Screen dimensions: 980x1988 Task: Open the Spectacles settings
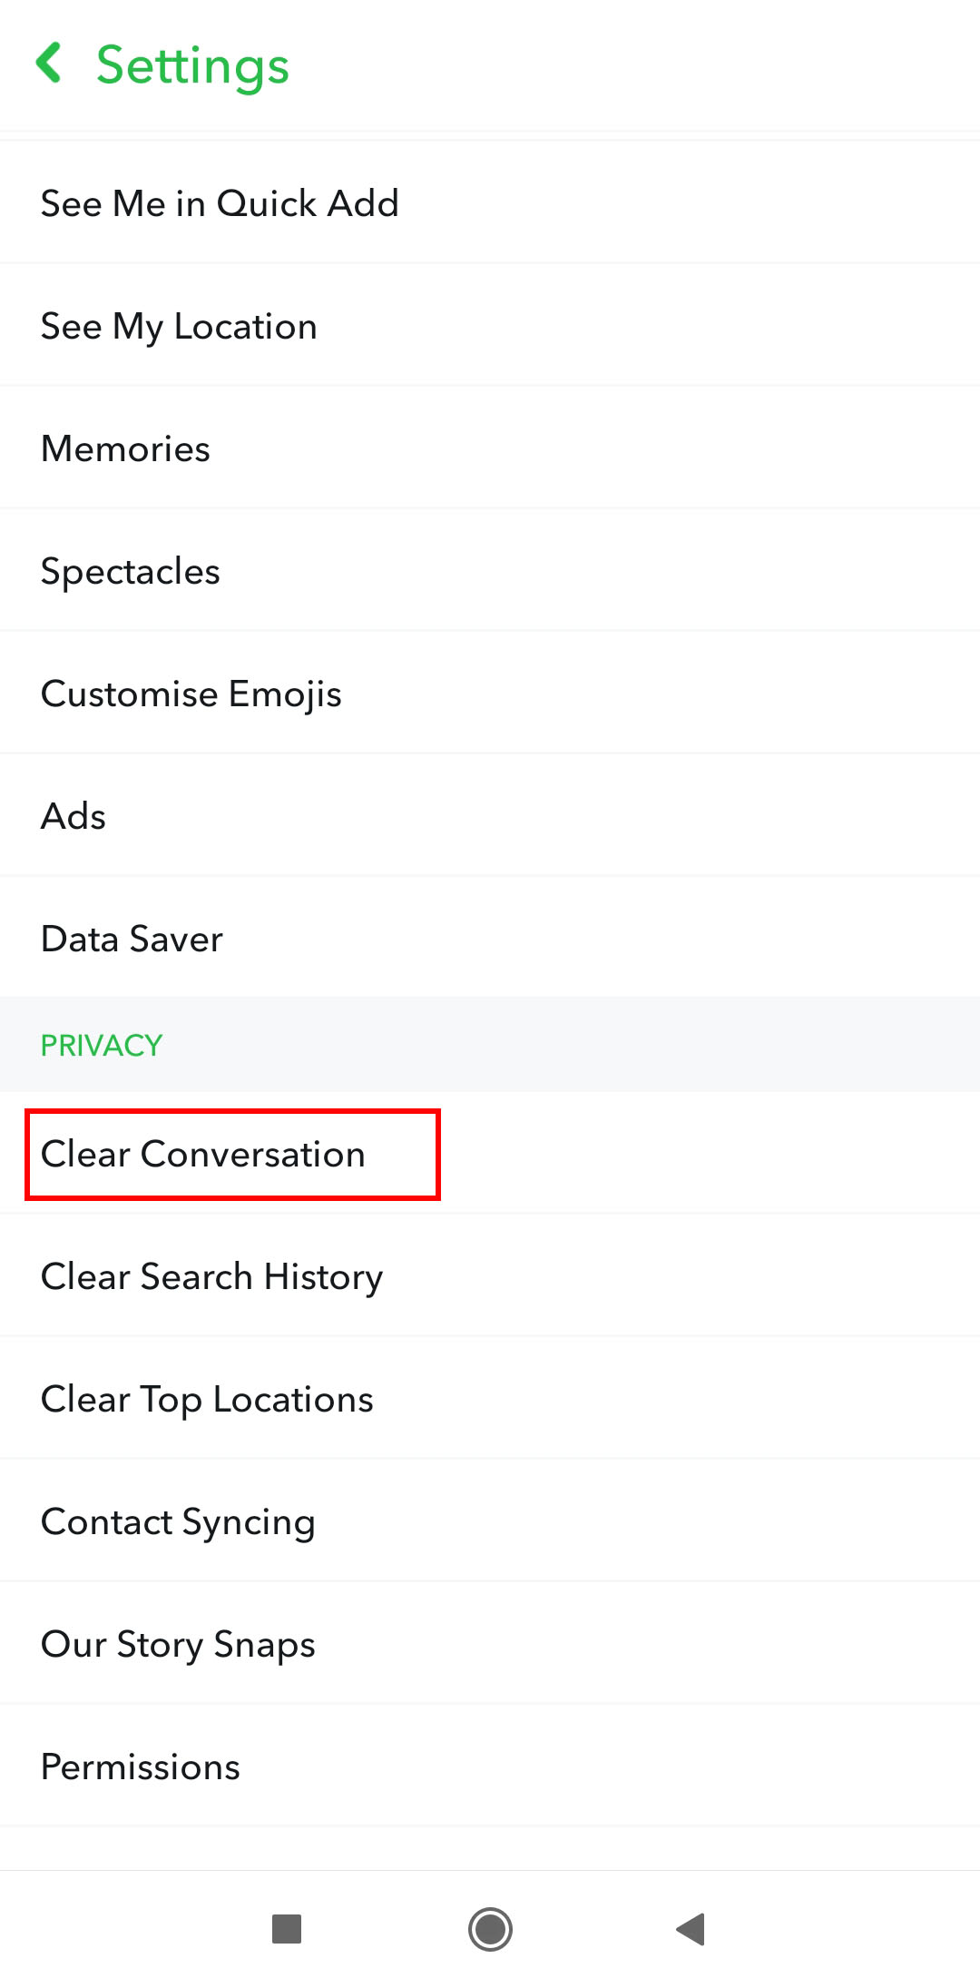[x=490, y=571]
